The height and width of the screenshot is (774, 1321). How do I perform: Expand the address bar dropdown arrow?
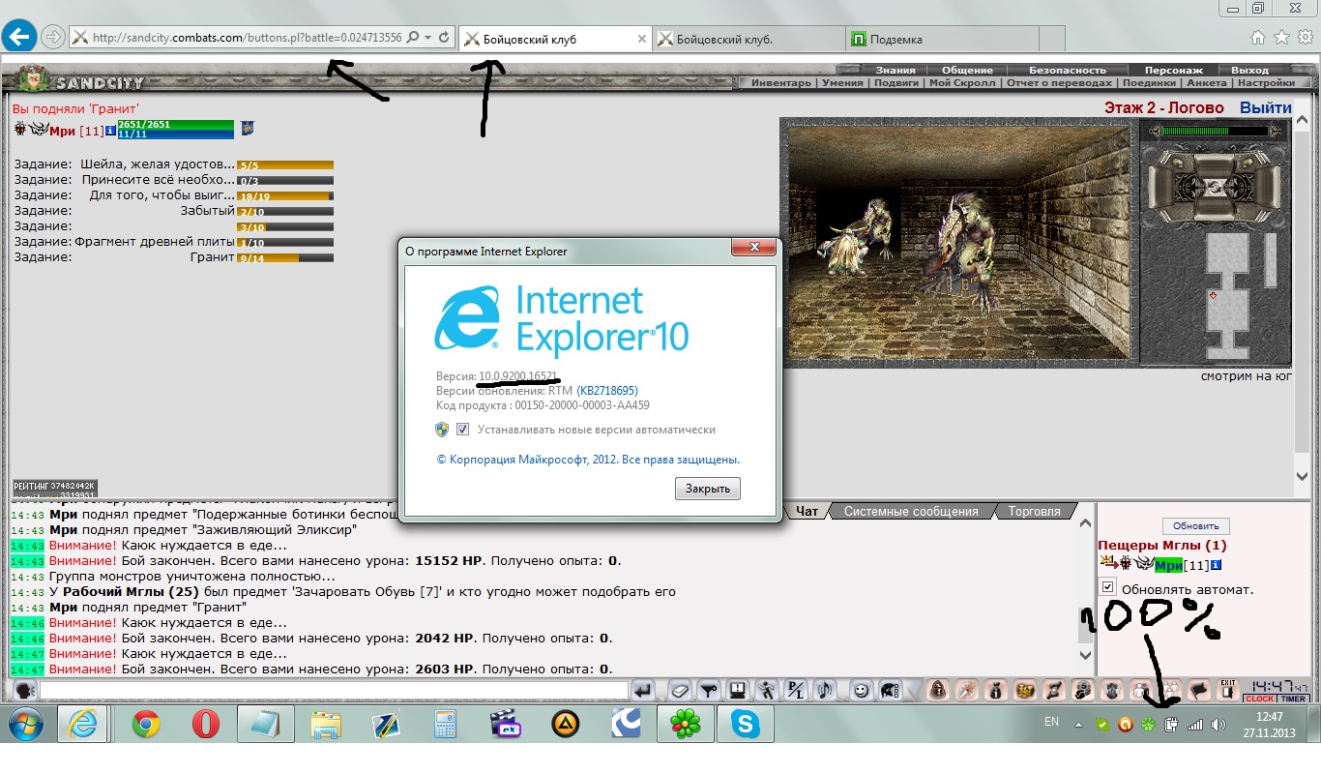[x=428, y=38]
